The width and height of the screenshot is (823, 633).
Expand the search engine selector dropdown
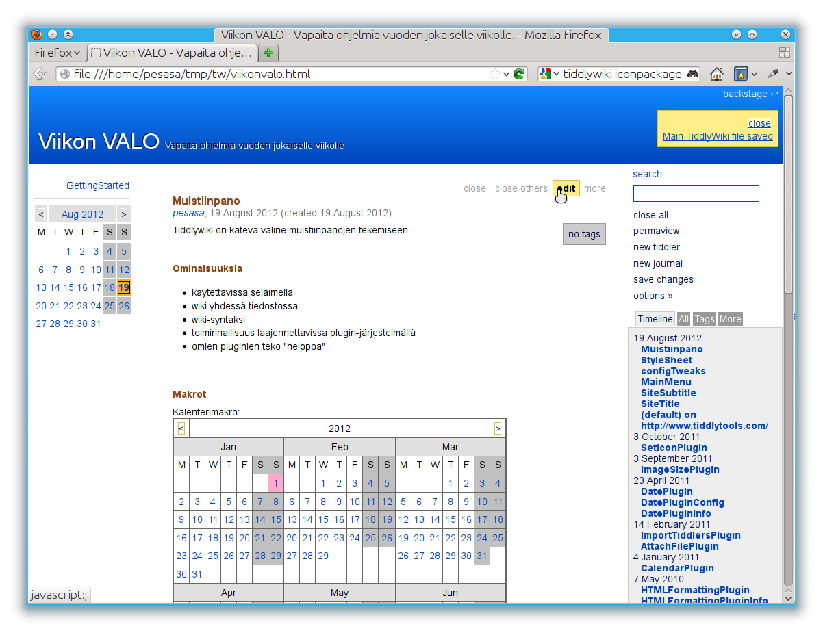(557, 74)
